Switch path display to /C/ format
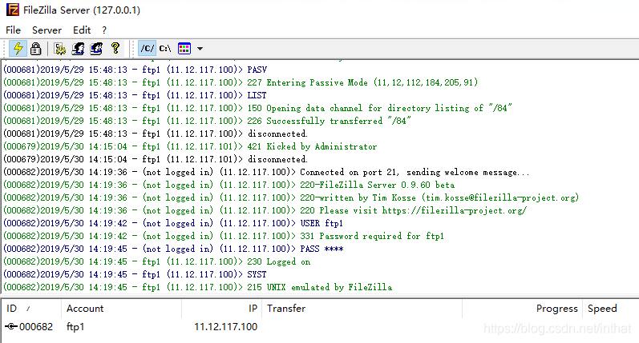The width and height of the screenshot is (639, 343). point(147,49)
